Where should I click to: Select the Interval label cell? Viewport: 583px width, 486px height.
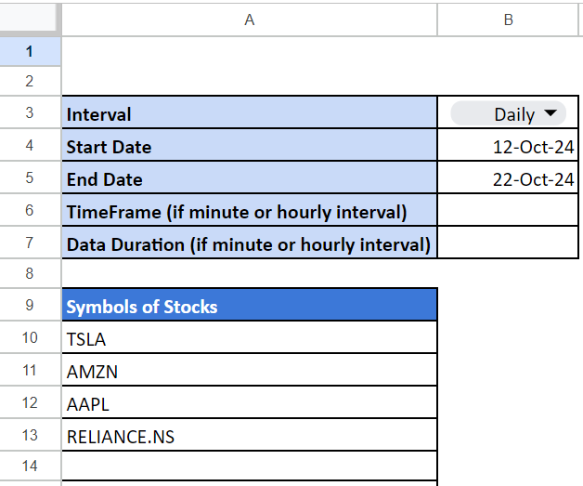[x=249, y=114]
